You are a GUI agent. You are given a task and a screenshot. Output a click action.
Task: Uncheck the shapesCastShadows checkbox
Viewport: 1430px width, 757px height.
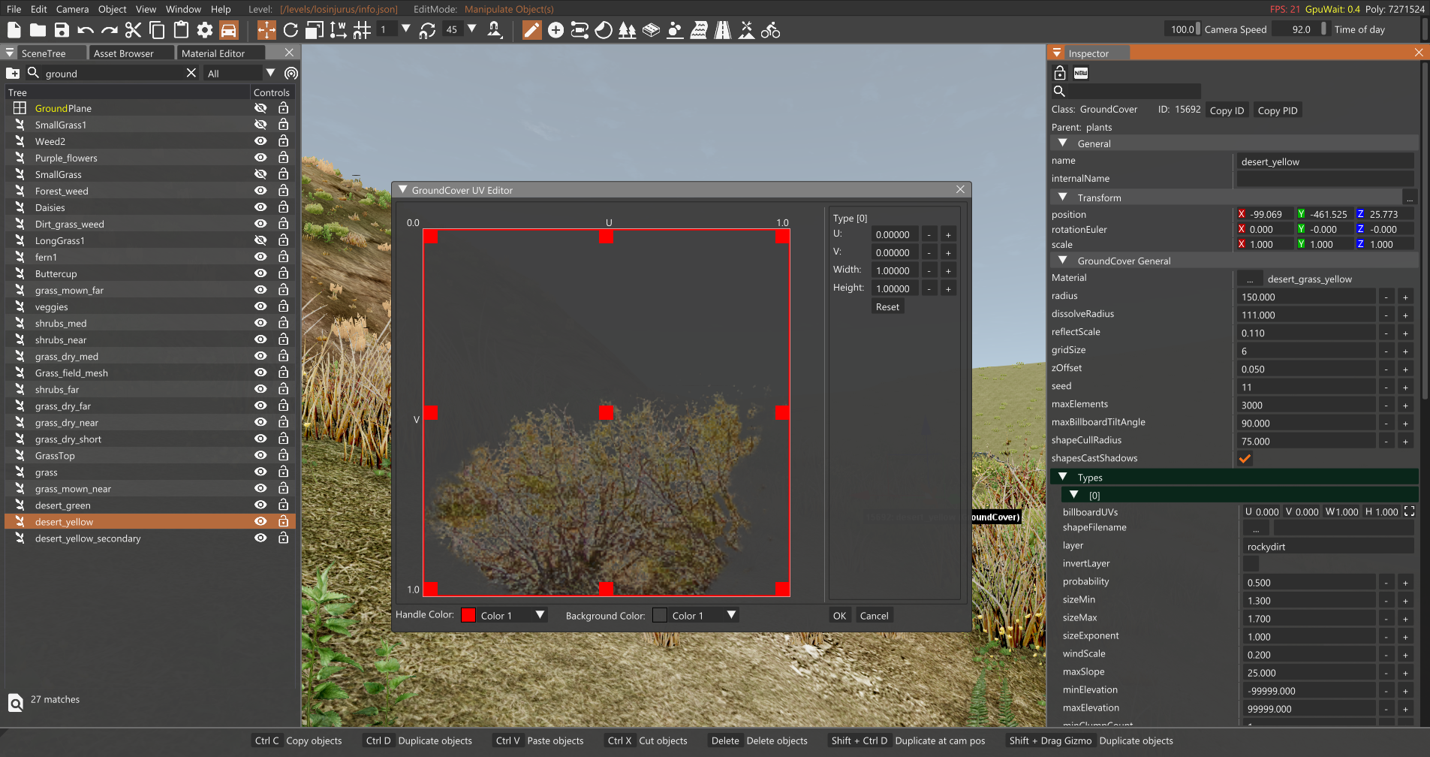coord(1245,458)
